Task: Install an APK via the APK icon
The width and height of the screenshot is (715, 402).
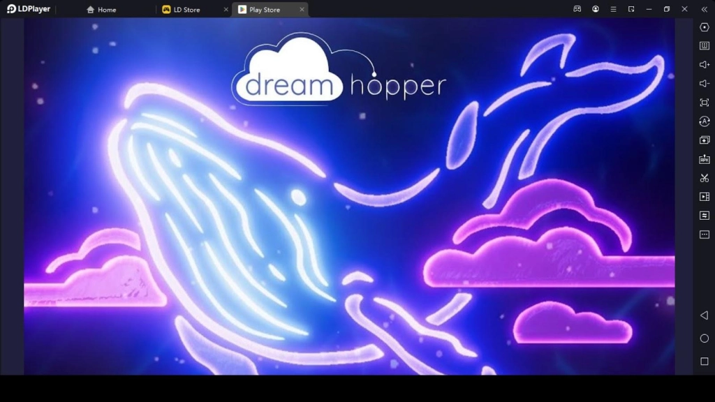Action: (x=704, y=159)
